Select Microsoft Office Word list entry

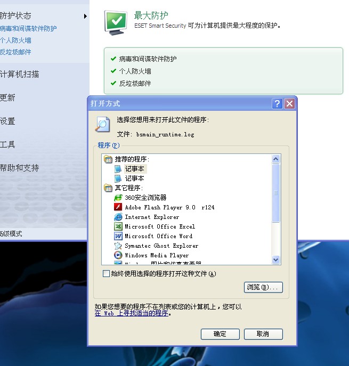click(x=158, y=236)
